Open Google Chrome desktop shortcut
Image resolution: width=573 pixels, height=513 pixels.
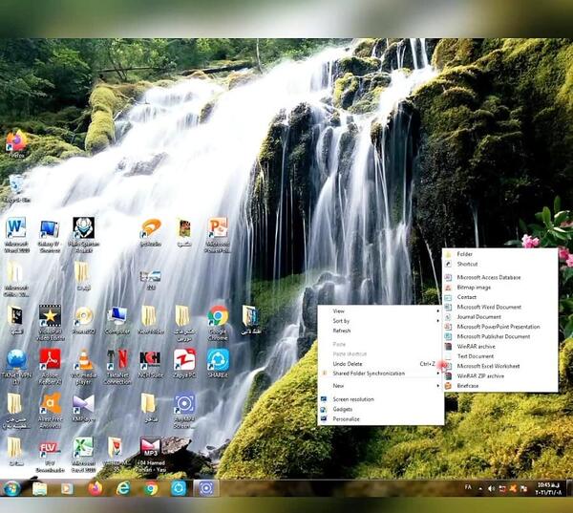pyautogui.click(x=218, y=323)
